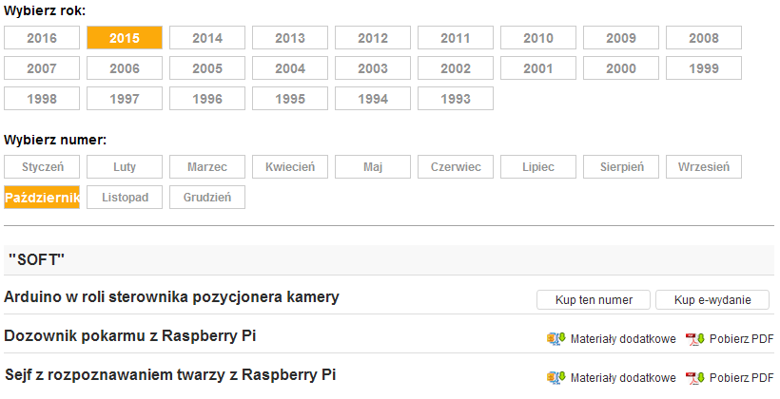Screen dimensions: 780x399
Task: Switch to the year 2000 archive
Action: pyautogui.click(x=621, y=68)
